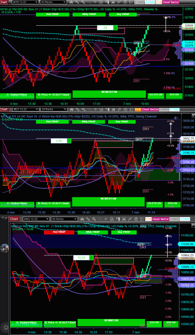
Task: Open drawing tools pencil in MNQ chart toolbar
Action: coord(88,219)
